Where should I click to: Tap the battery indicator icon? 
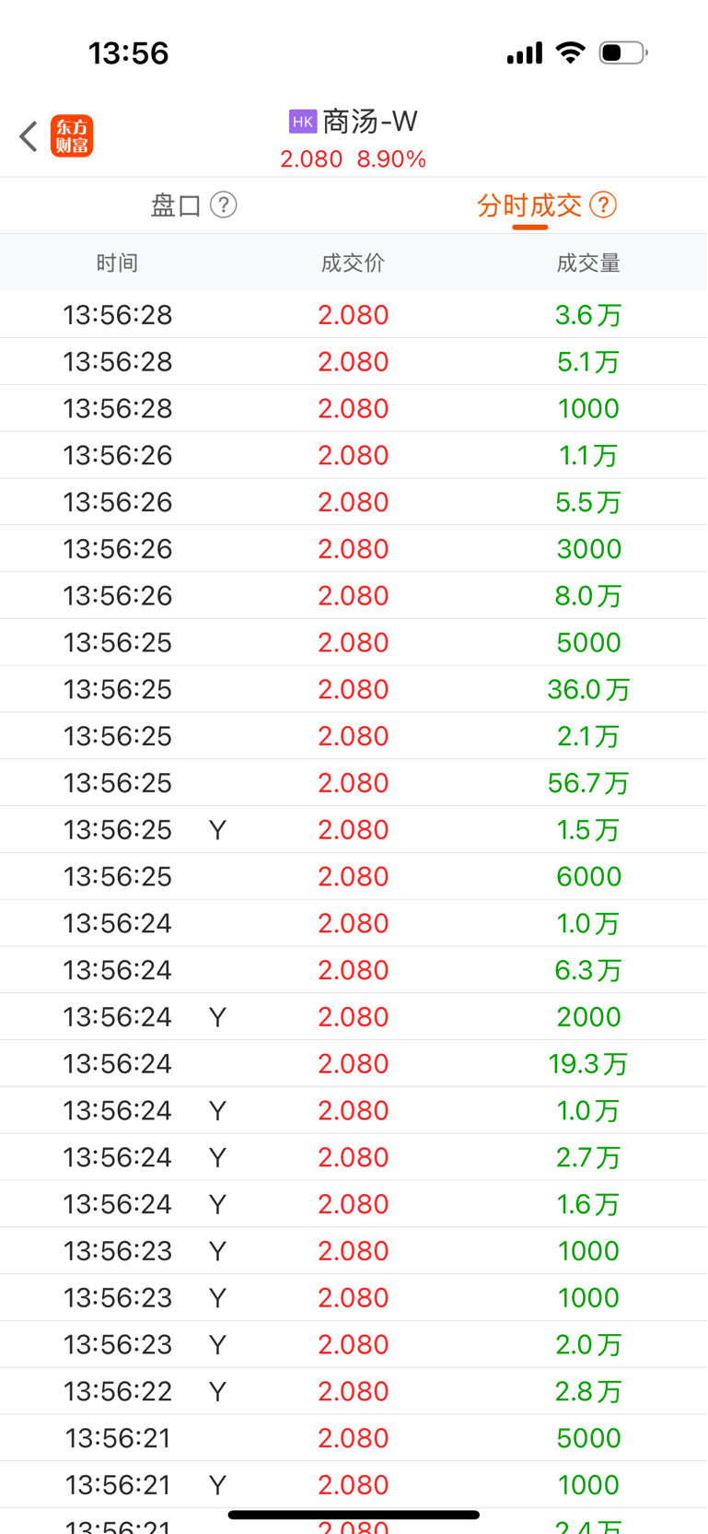pyautogui.click(x=623, y=53)
